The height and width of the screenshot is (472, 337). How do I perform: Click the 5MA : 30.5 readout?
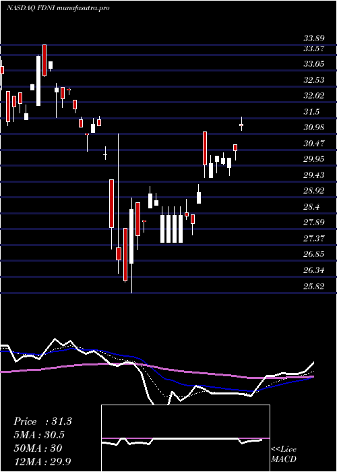point(40,435)
